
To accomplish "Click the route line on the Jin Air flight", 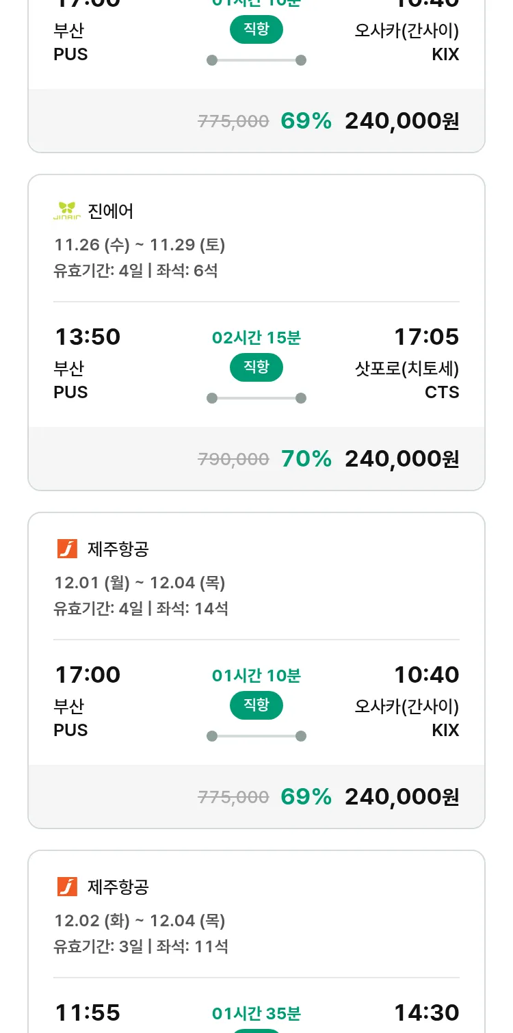I will [x=256, y=398].
